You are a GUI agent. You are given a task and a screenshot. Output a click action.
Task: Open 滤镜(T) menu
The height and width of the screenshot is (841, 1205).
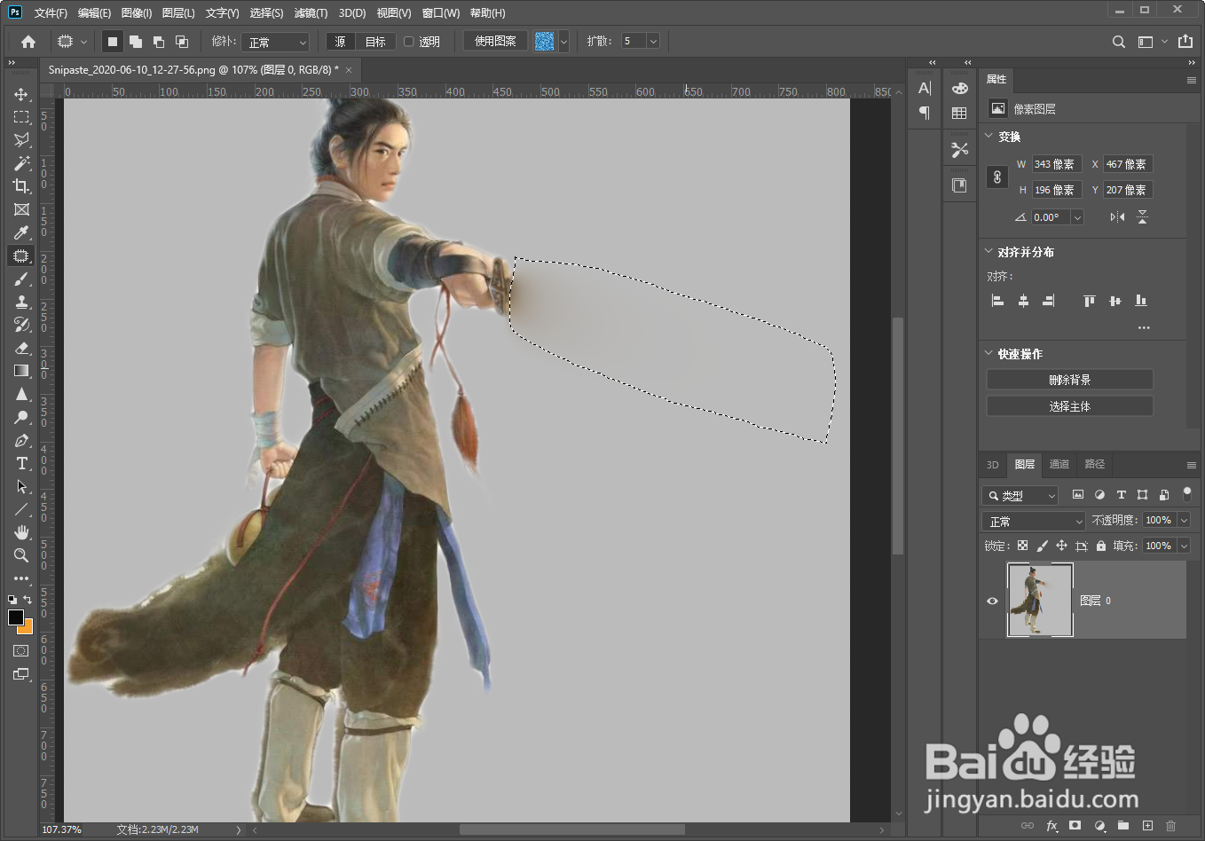pyautogui.click(x=311, y=12)
